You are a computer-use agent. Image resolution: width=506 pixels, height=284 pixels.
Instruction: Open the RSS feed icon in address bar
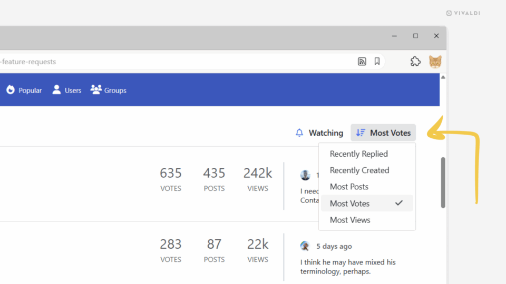362,61
